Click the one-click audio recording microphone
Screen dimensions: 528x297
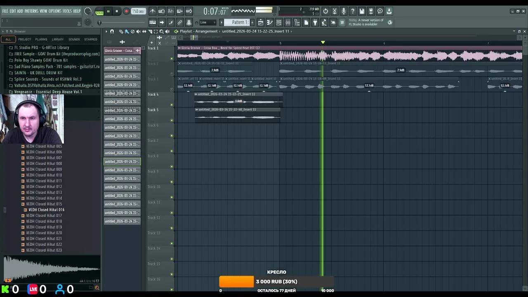pos(344,11)
